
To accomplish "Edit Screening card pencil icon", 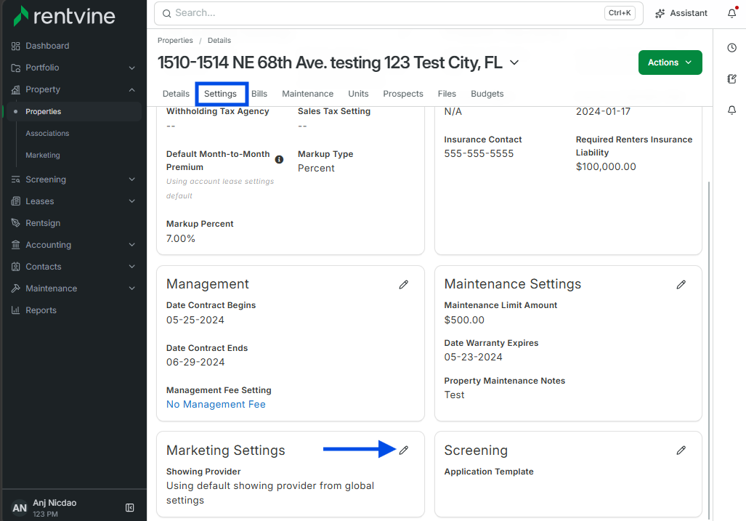I will pyautogui.click(x=681, y=450).
